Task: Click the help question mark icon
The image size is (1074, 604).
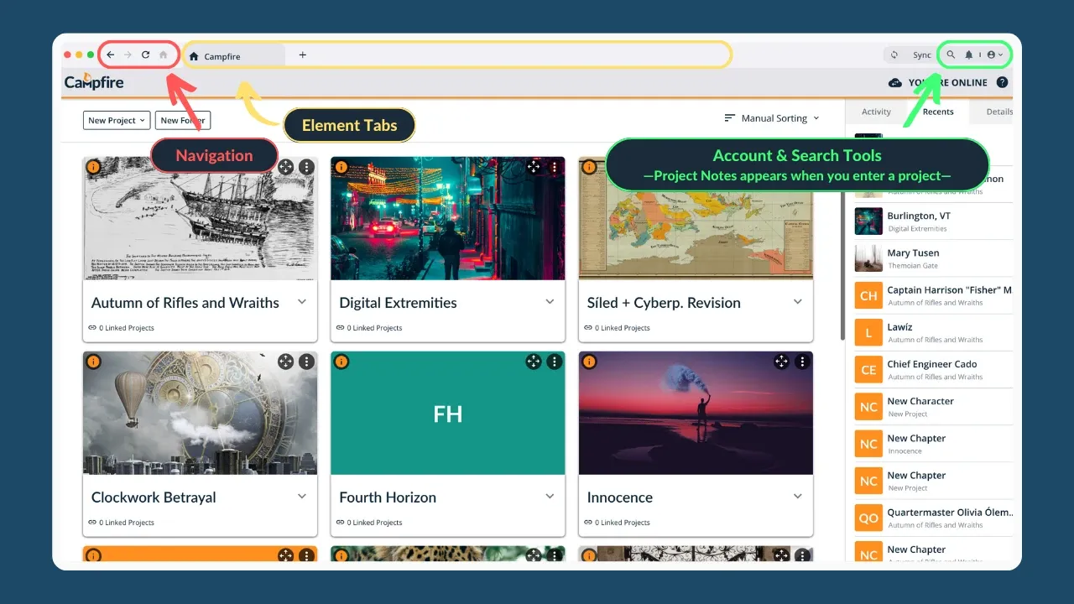Action: [1002, 82]
